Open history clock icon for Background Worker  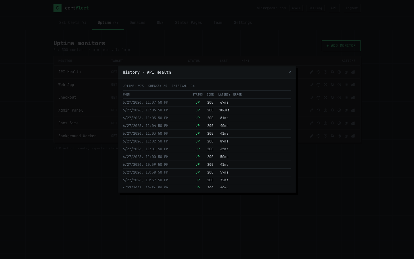click(325, 136)
